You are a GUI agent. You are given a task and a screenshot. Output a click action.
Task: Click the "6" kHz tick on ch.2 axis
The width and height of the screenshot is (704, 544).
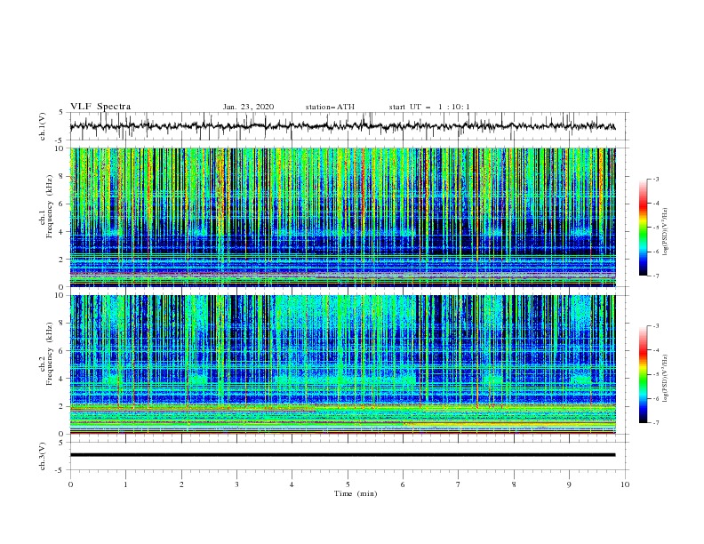point(63,351)
